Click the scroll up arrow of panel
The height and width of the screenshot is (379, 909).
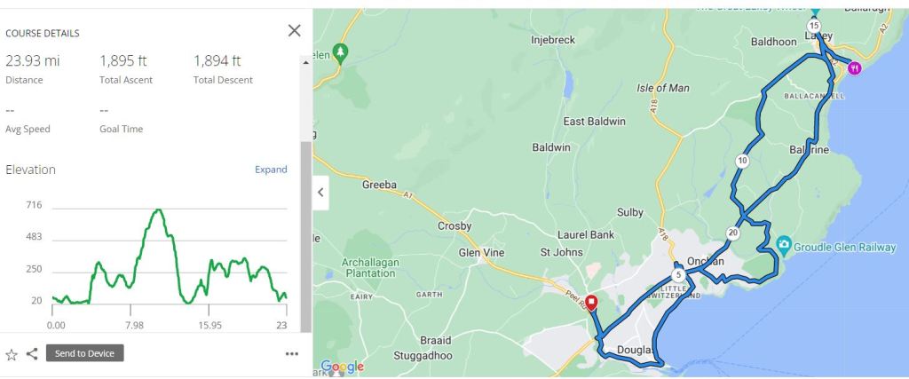click(x=306, y=62)
